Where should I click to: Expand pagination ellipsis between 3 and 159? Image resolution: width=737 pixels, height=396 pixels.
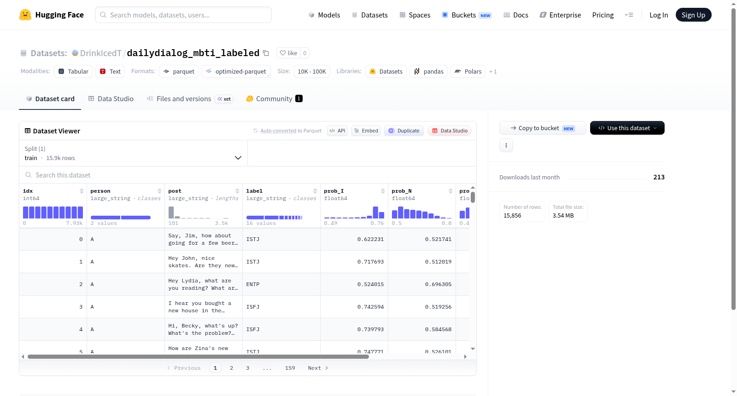(x=267, y=368)
